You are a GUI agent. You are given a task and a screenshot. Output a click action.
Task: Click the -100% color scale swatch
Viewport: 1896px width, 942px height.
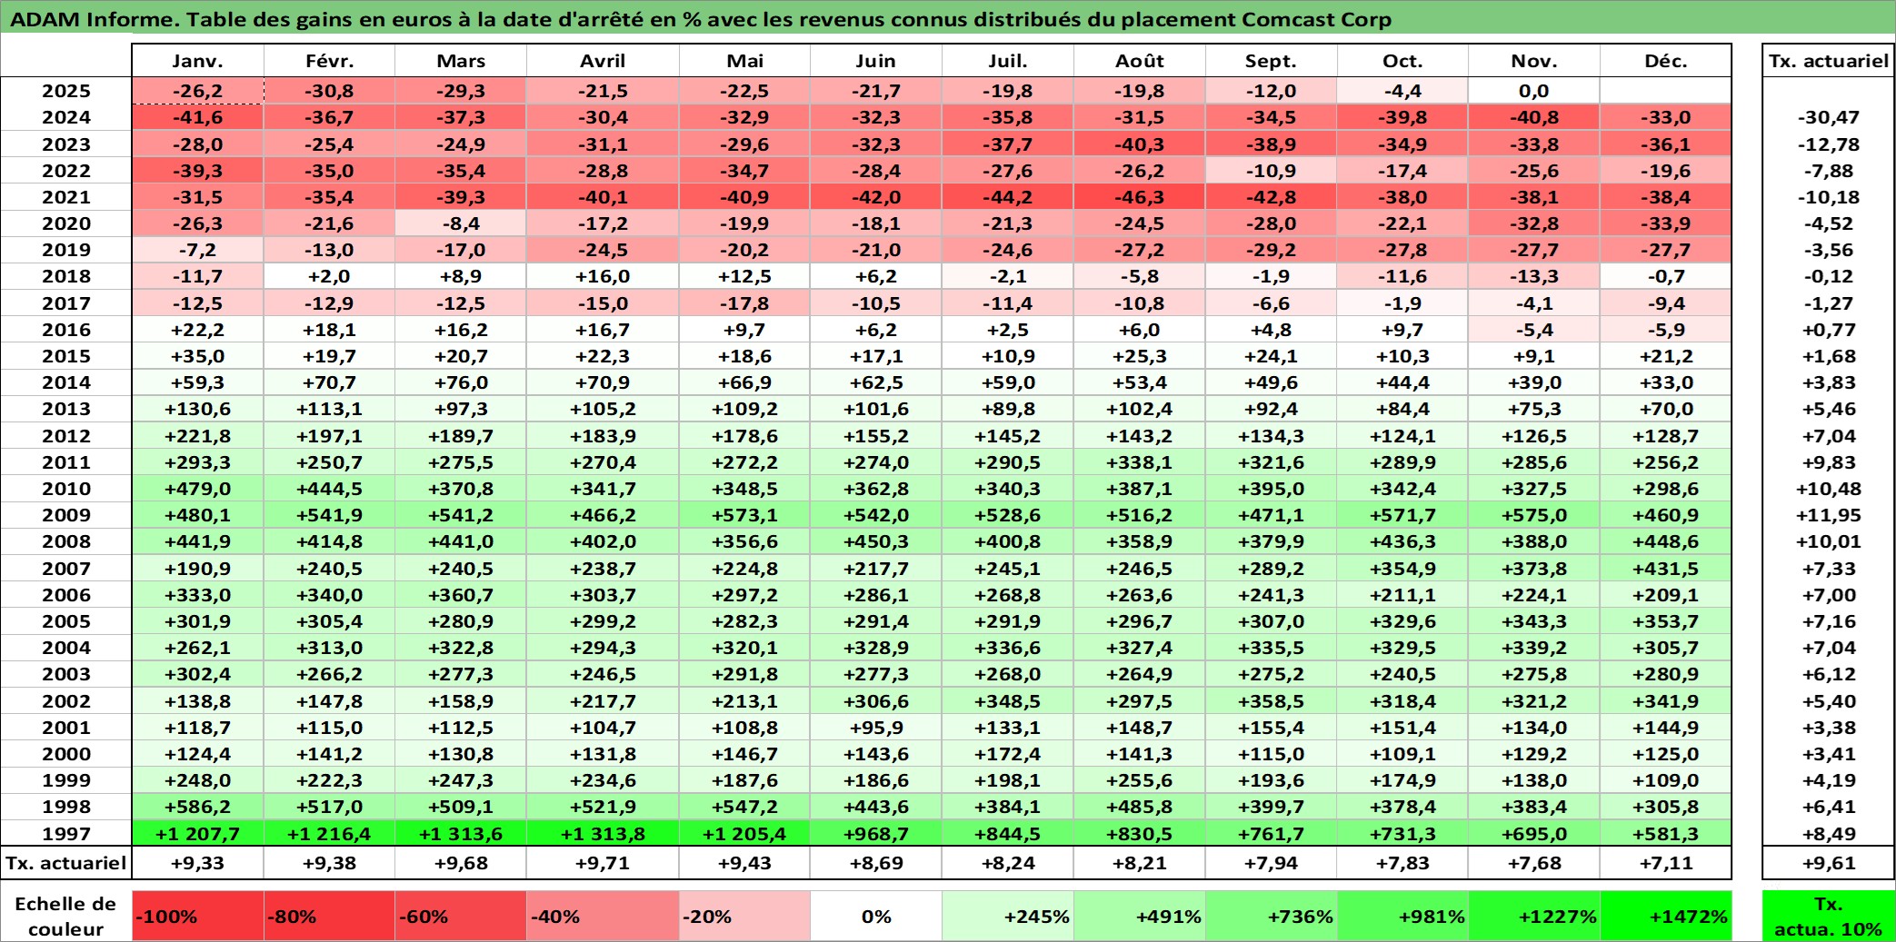(x=197, y=916)
